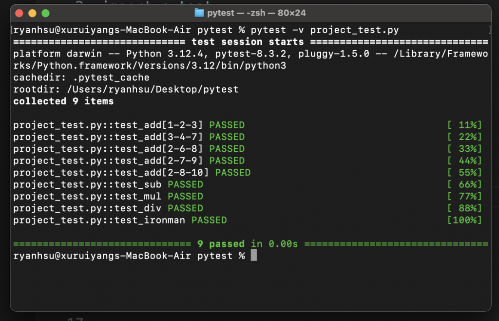Click the '[ 11%]' progress indicator
Viewport: 499px width, 321px height.
coord(464,125)
